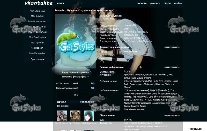Click the film icon beside 2 videos

click(93, 88)
